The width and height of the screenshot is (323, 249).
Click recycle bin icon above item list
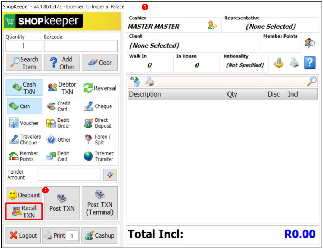tap(135, 81)
